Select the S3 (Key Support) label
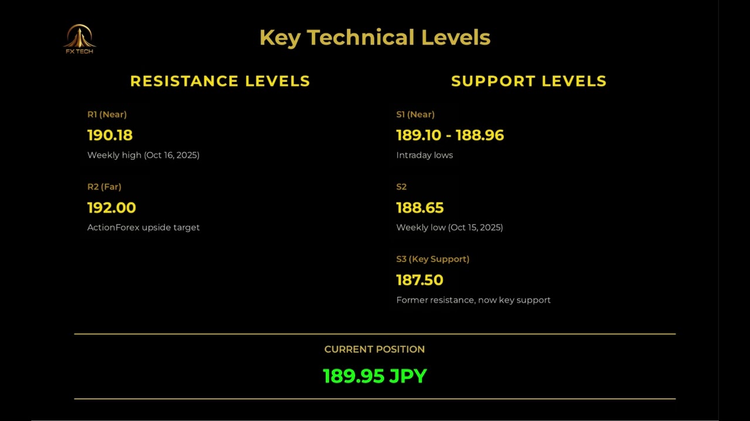750x421 pixels. [432, 259]
